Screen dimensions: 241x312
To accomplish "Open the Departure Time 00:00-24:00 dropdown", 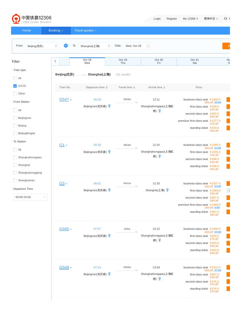I will [30, 197].
